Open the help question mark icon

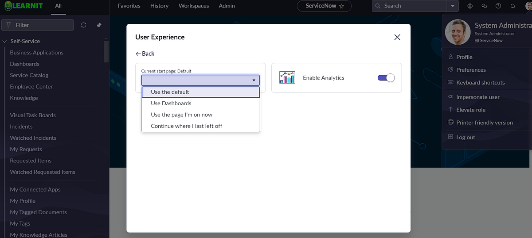point(498,6)
